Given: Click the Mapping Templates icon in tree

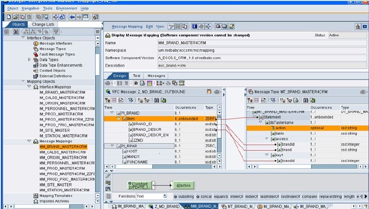Looking at the screenshot, I should click(x=36, y=196).
